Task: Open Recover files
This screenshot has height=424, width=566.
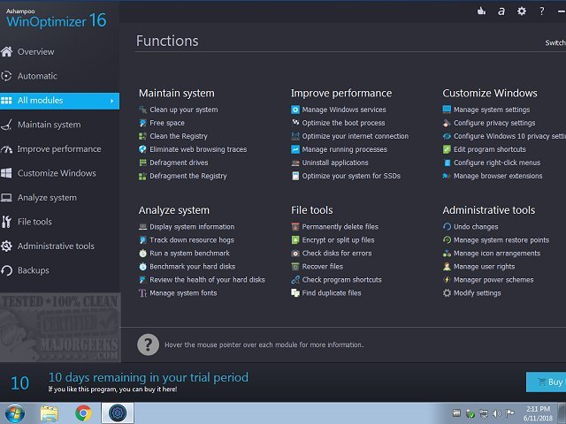Action: pos(323,267)
